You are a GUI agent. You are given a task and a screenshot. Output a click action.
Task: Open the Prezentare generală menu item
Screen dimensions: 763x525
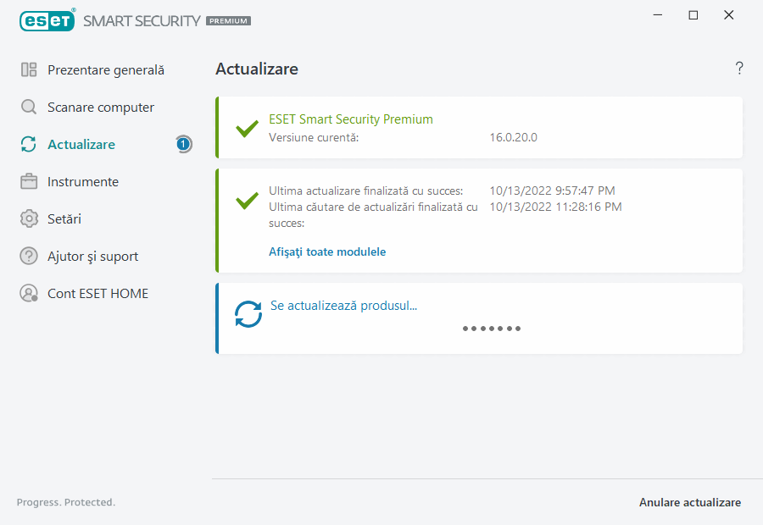point(106,70)
